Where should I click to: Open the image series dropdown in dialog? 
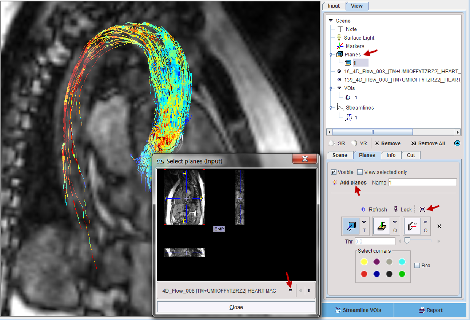291,290
